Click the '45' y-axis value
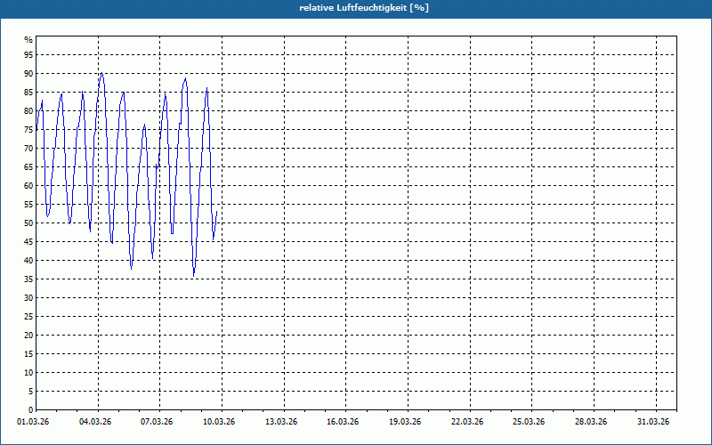This screenshot has width=712, height=445. coord(28,241)
